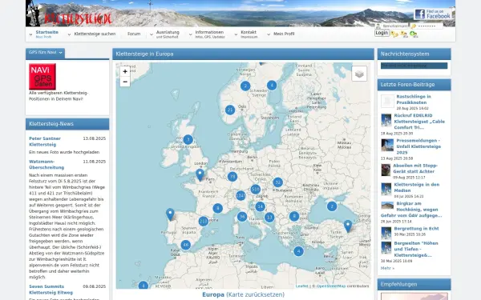This screenshot has height=300, width=481.
Task: Open the Rückruf EDELRID forum post
Action: click(419, 122)
